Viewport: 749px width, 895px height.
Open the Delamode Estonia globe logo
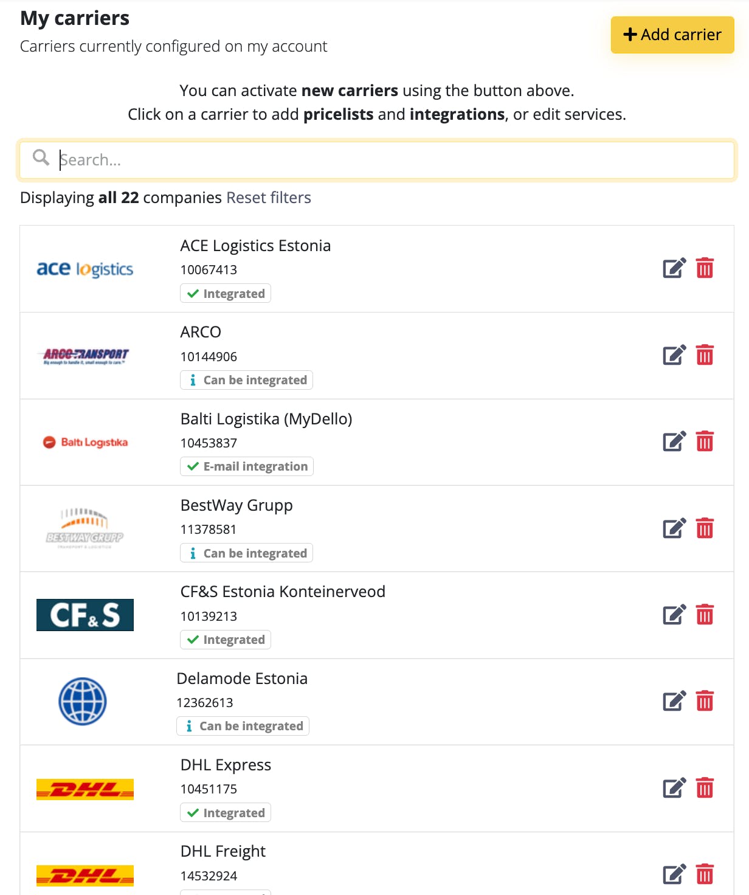coord(83,701)
